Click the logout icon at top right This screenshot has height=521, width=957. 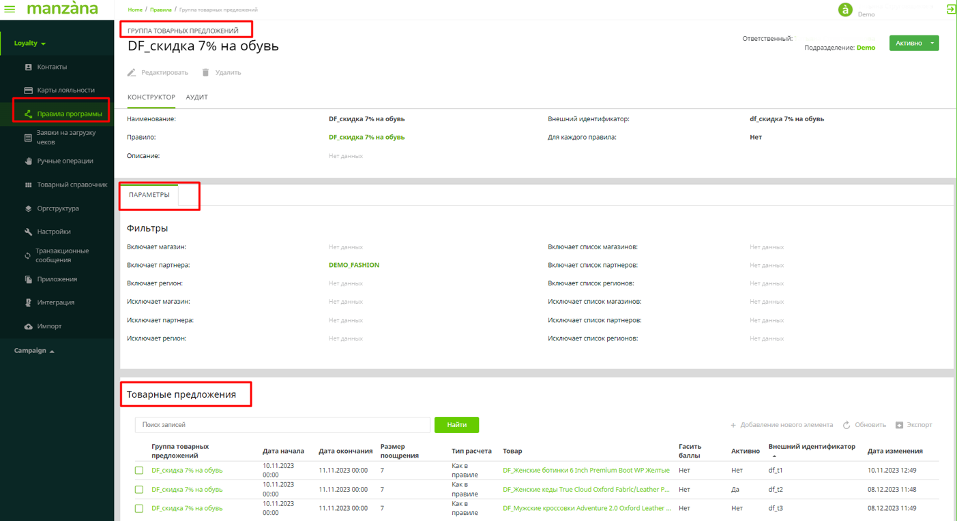click(951, 9)
